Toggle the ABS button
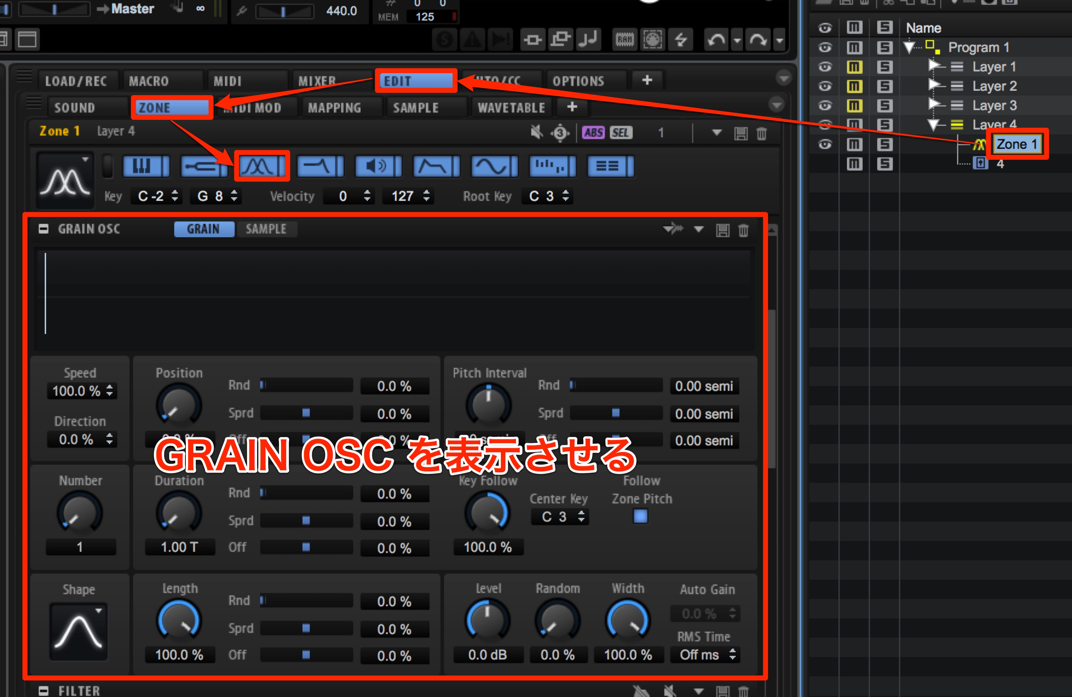The width and height of the screenshot is (1072, 697). [x=594, y=133]
